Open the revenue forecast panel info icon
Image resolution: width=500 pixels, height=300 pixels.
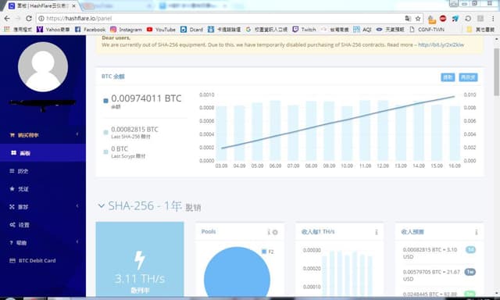pos(476,232)
